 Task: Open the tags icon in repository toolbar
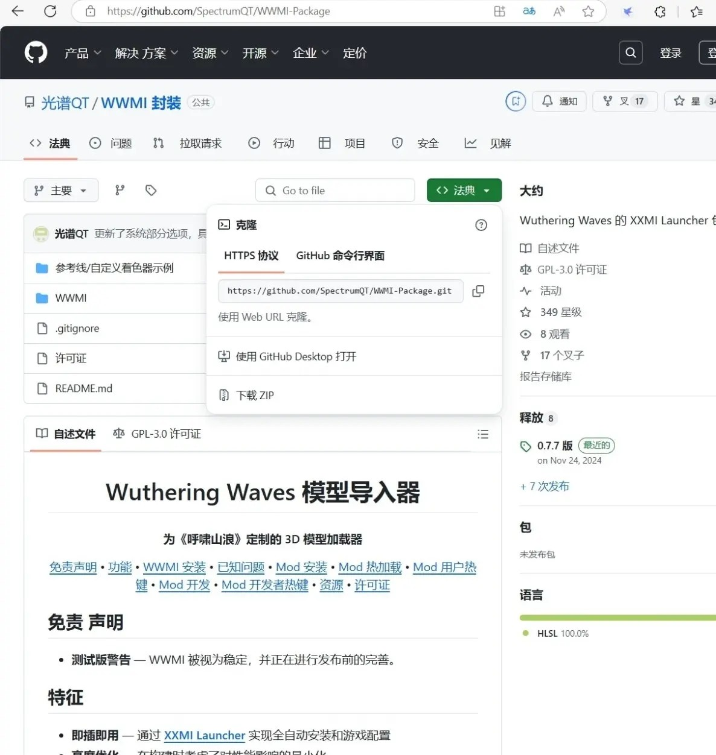coord(151,191)
